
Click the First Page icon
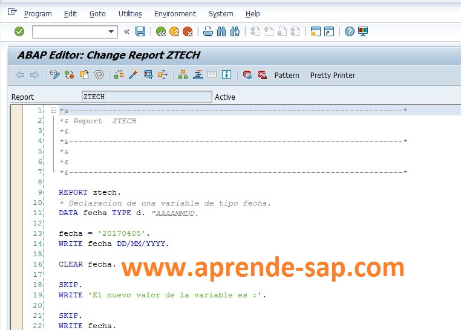(x=255, y=31)
